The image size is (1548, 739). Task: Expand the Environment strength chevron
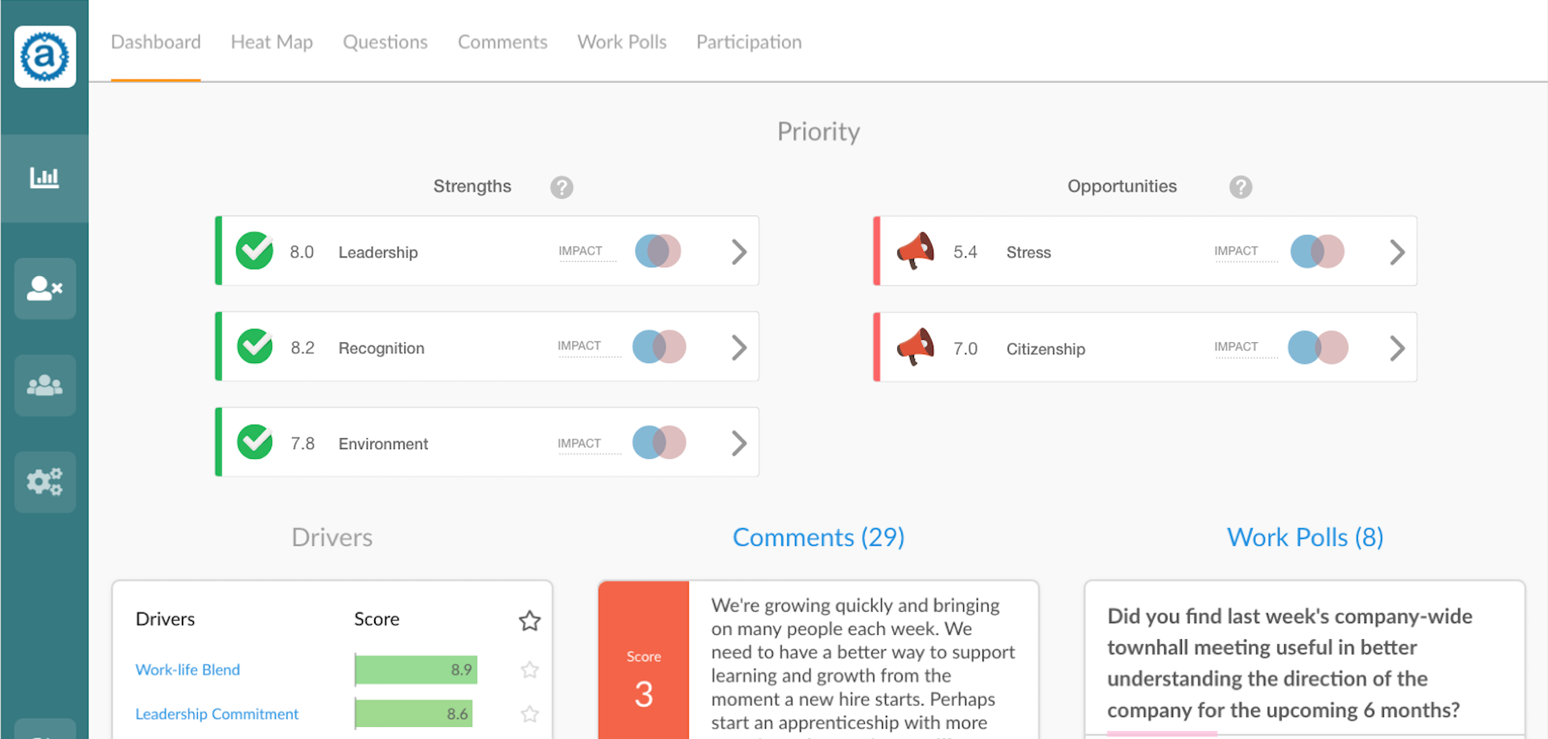point(739,444)
